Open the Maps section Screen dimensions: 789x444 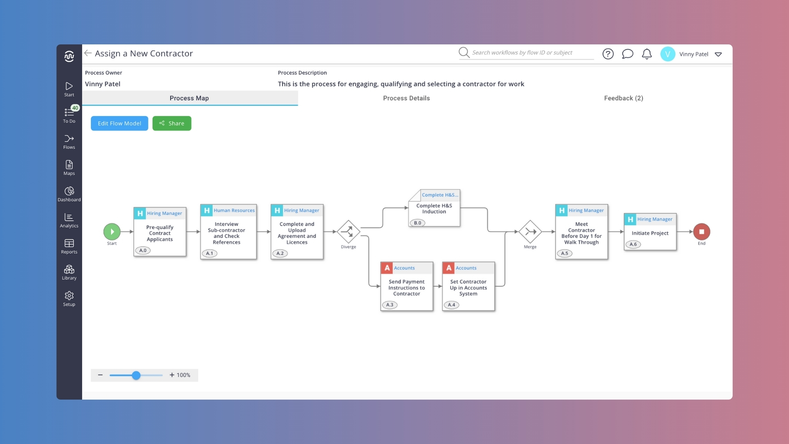click(x=69, y=168)
